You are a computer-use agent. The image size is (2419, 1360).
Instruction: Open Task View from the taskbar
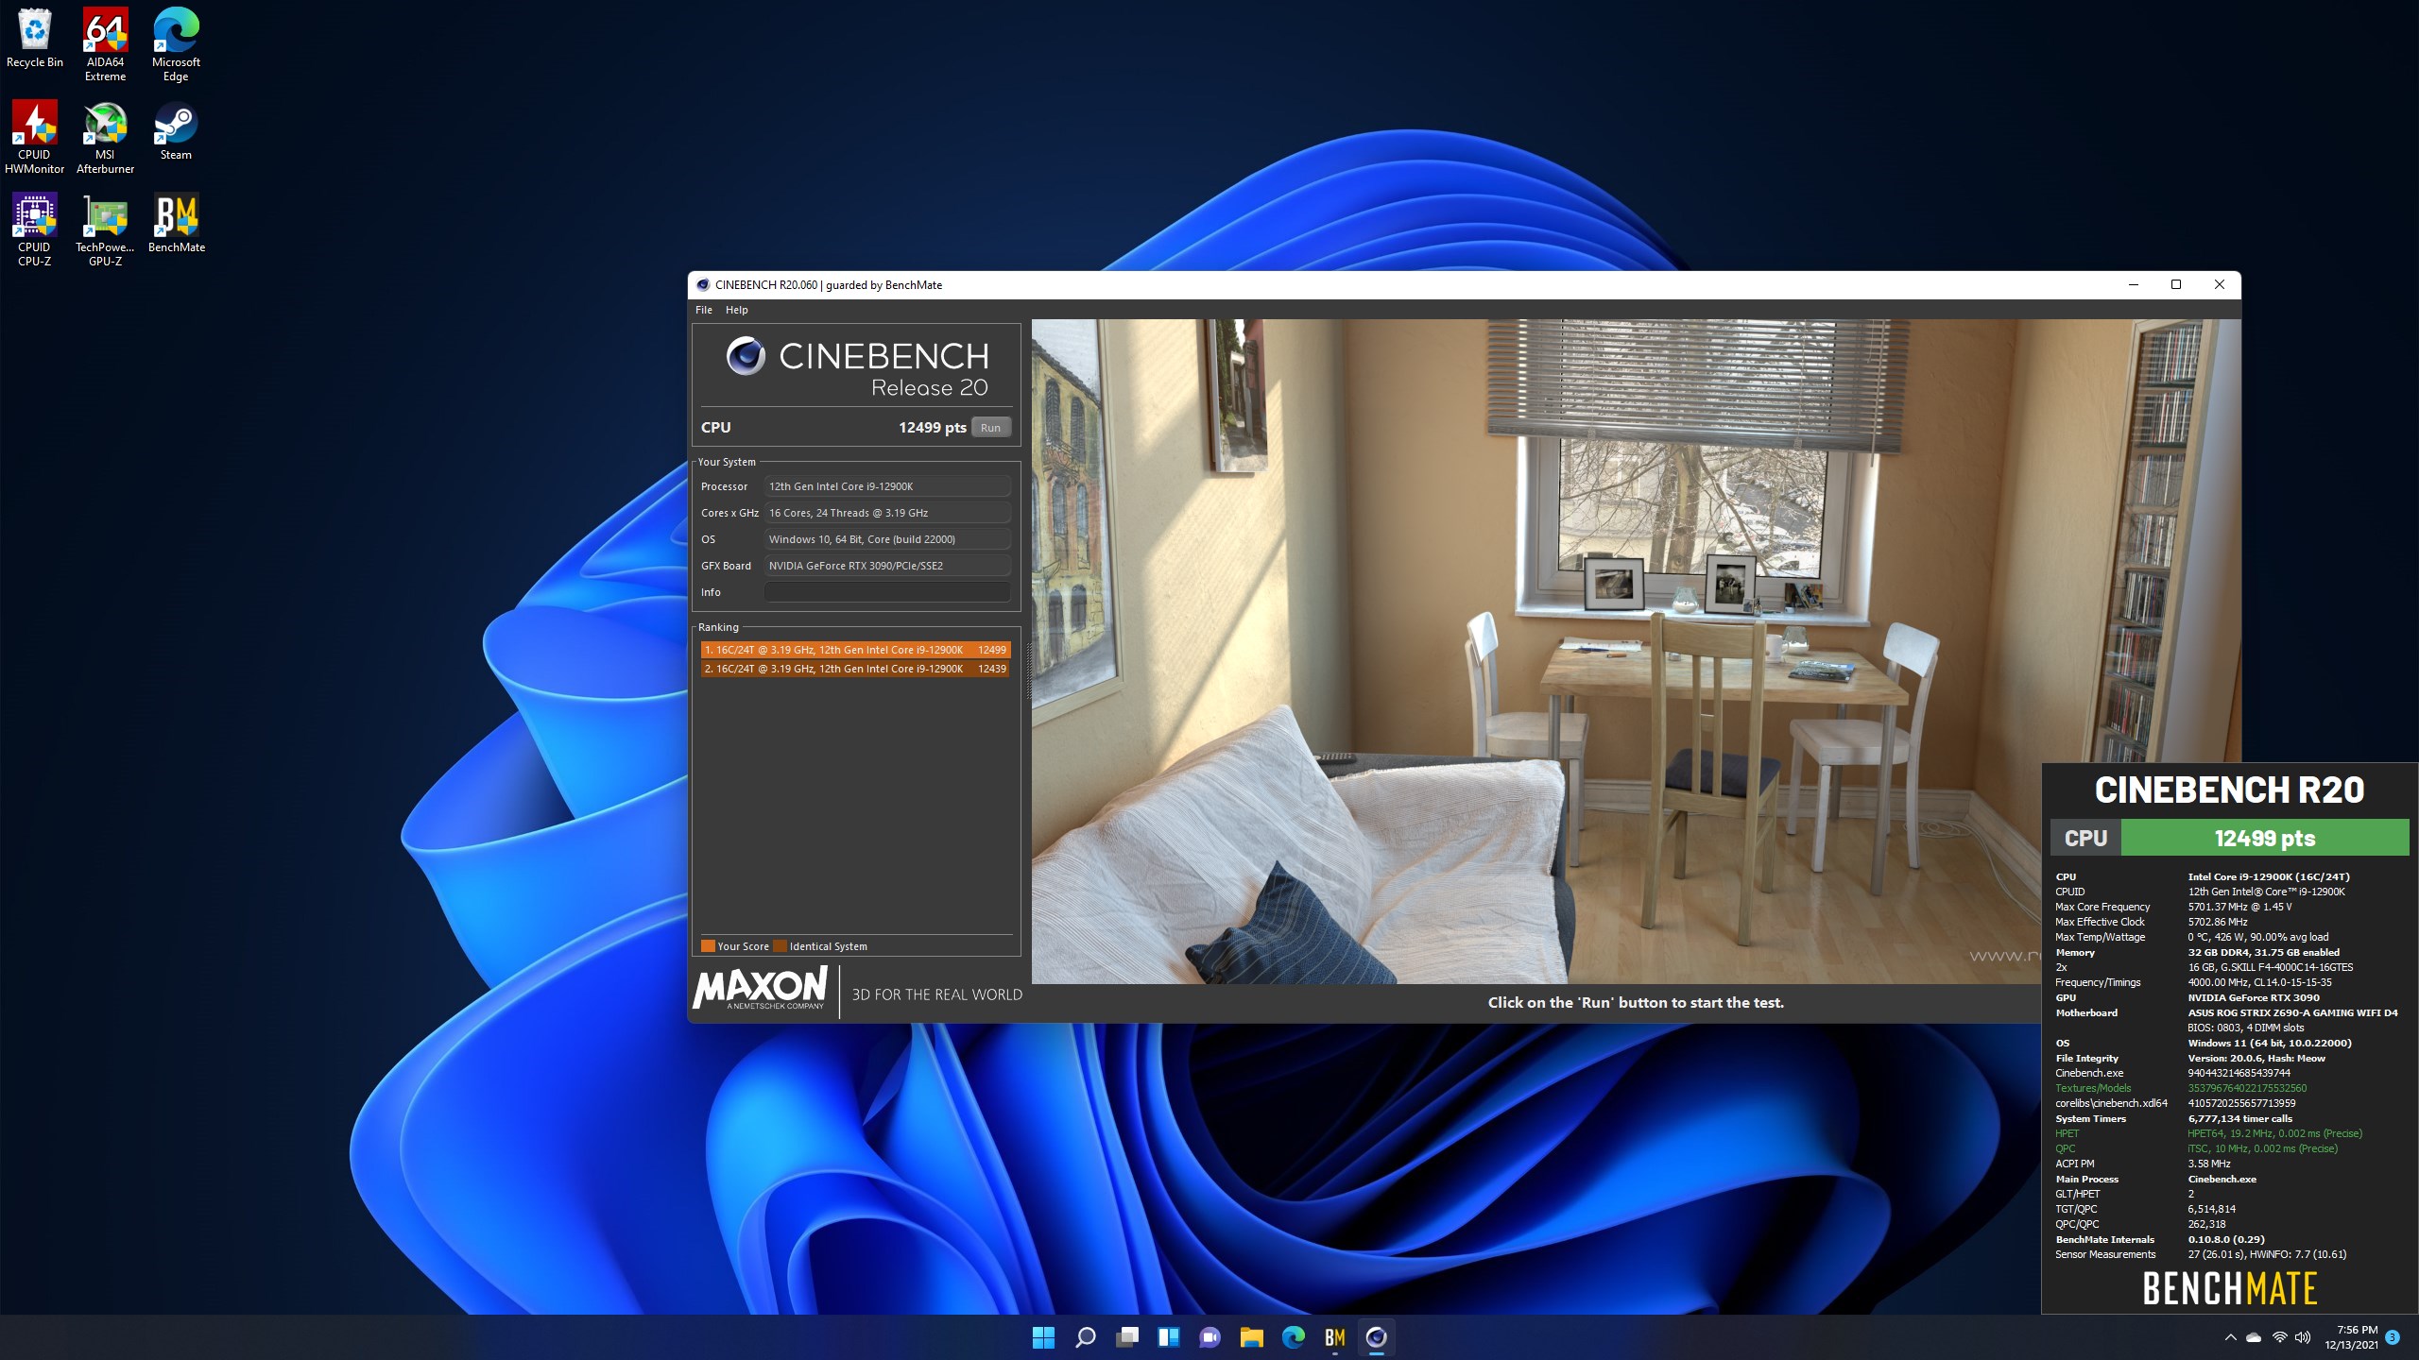1126,1337
